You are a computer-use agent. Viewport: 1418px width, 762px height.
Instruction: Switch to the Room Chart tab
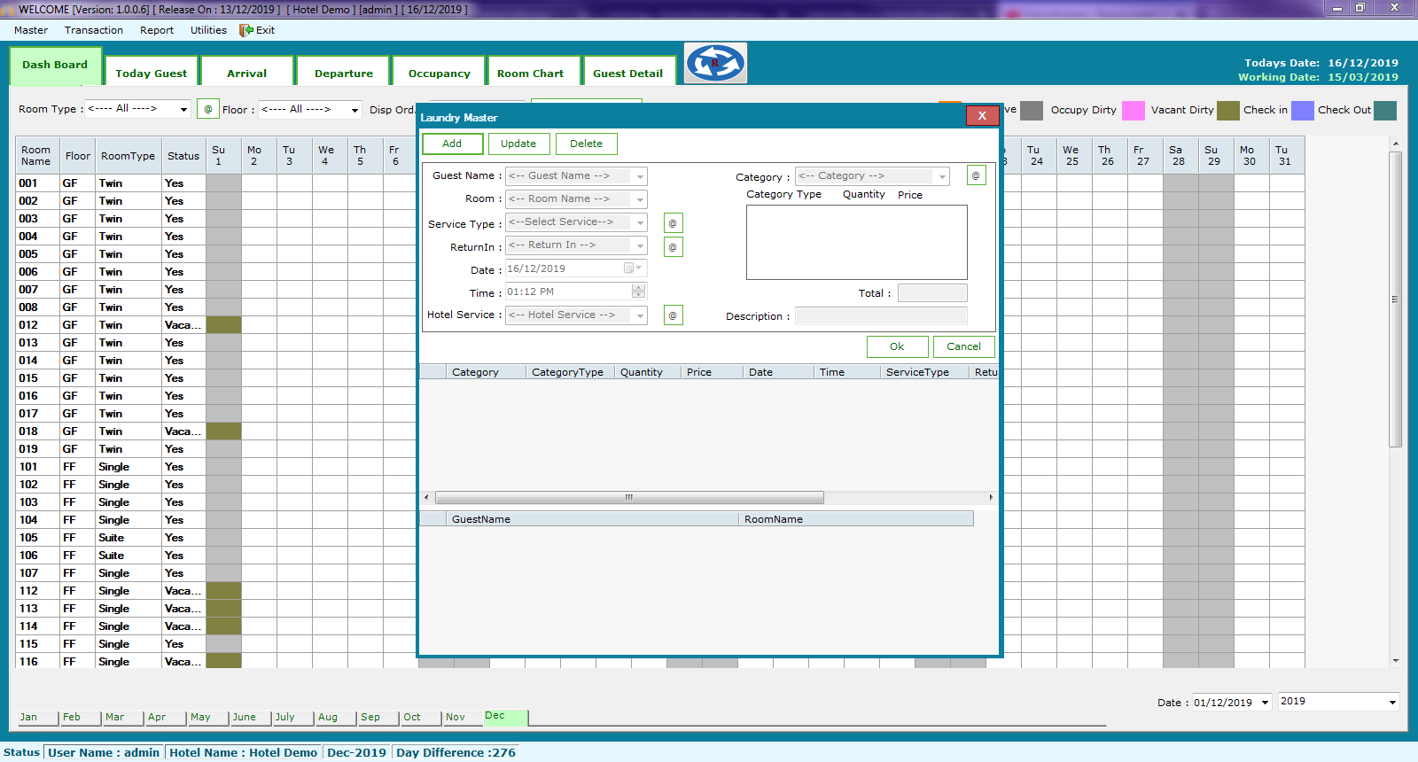coord(530,74)
